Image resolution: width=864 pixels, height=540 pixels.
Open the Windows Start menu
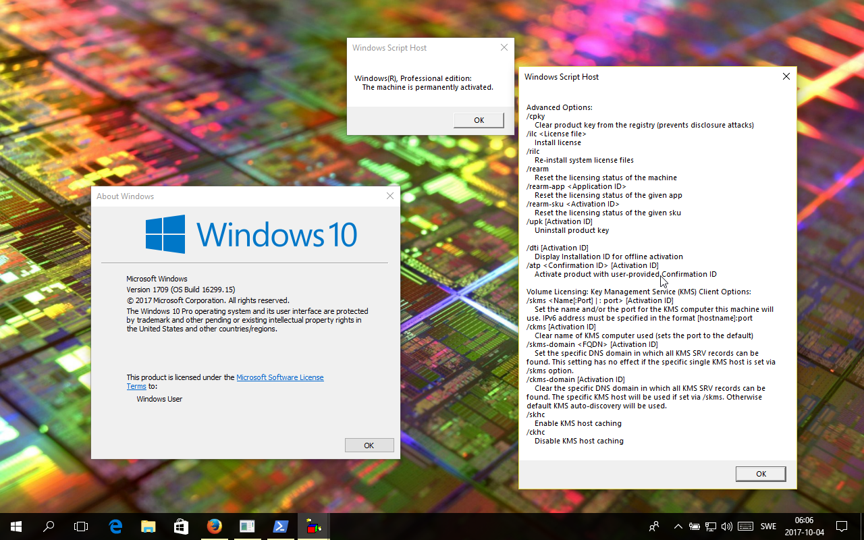(16, 526)
